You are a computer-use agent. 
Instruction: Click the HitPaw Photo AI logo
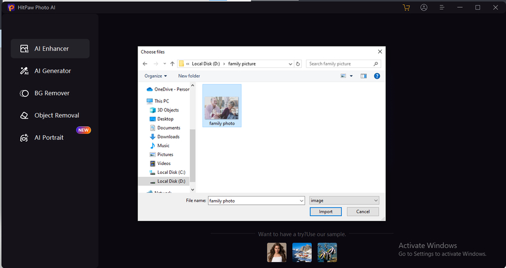pyautogui.click(x=11, y=7)
